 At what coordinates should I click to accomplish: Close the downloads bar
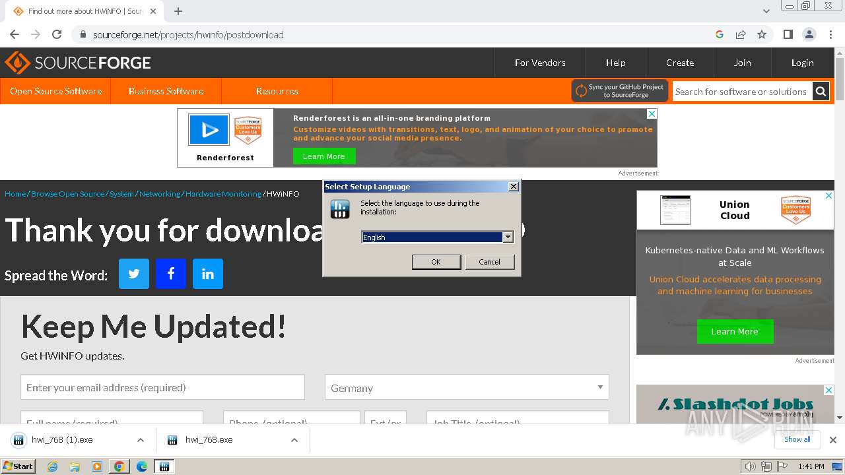pyautogui.click(x=833, y=440)
